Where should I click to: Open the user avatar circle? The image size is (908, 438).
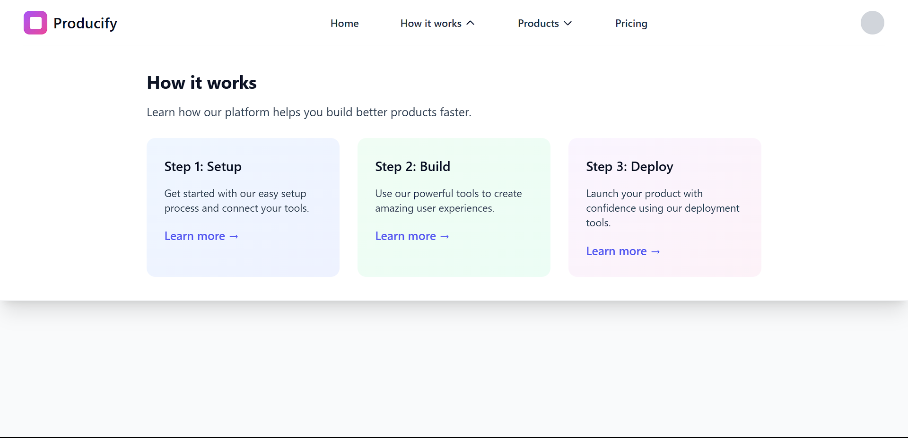[x=872, y=23]
